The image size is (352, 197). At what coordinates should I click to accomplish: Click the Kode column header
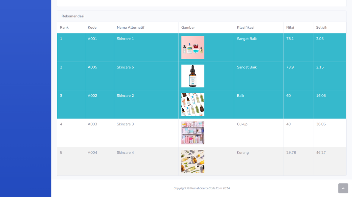click(x=92, y=28)
